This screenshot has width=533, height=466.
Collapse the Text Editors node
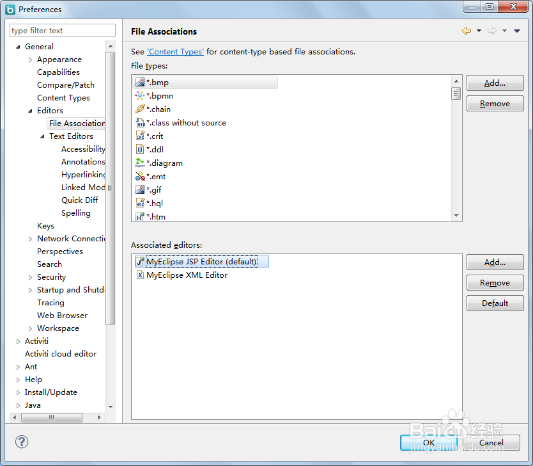click(42, 136)
